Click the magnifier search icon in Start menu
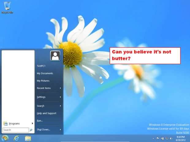190x142 pixels. point(31,130)
